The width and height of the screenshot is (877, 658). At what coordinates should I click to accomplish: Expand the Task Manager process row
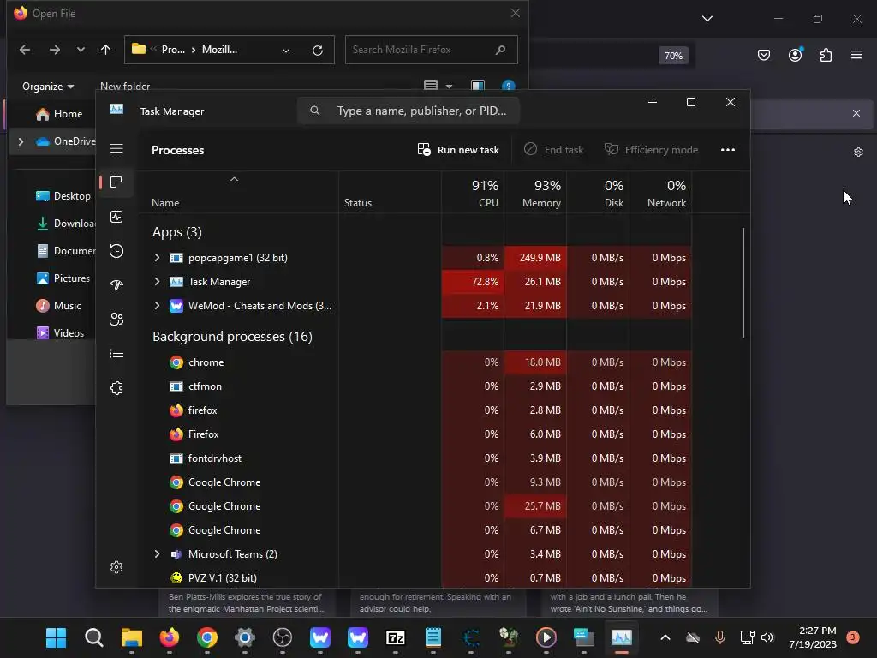(x=158, y=281)
